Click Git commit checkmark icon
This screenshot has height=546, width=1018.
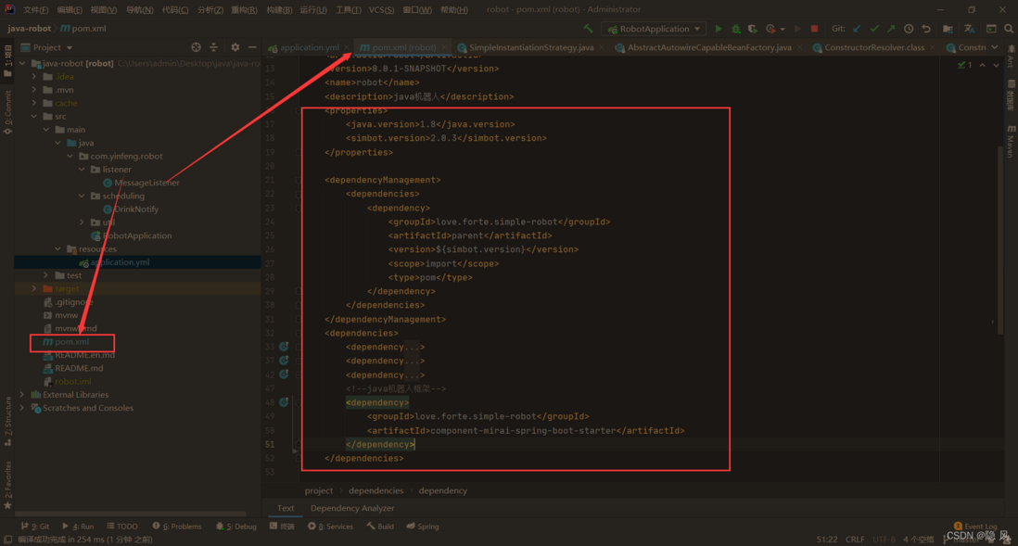click(x=874, y=29)
